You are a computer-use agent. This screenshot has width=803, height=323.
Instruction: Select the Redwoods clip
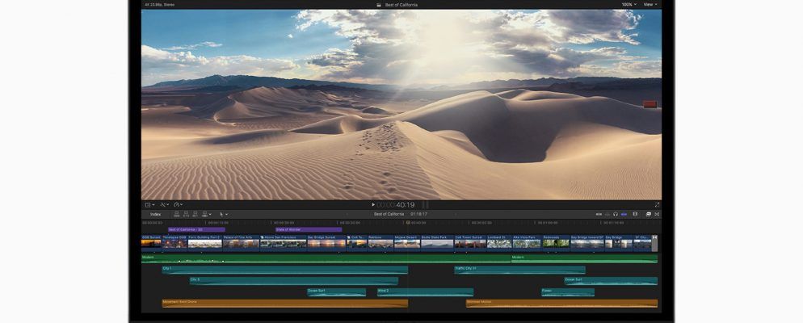coord(556,243)
